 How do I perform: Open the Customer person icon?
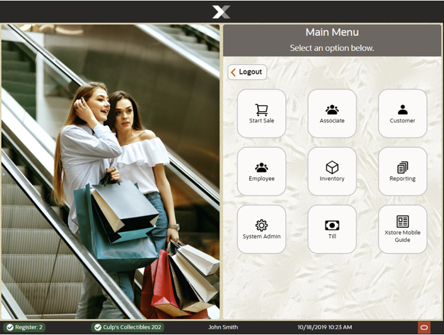(x=402, y=110)
